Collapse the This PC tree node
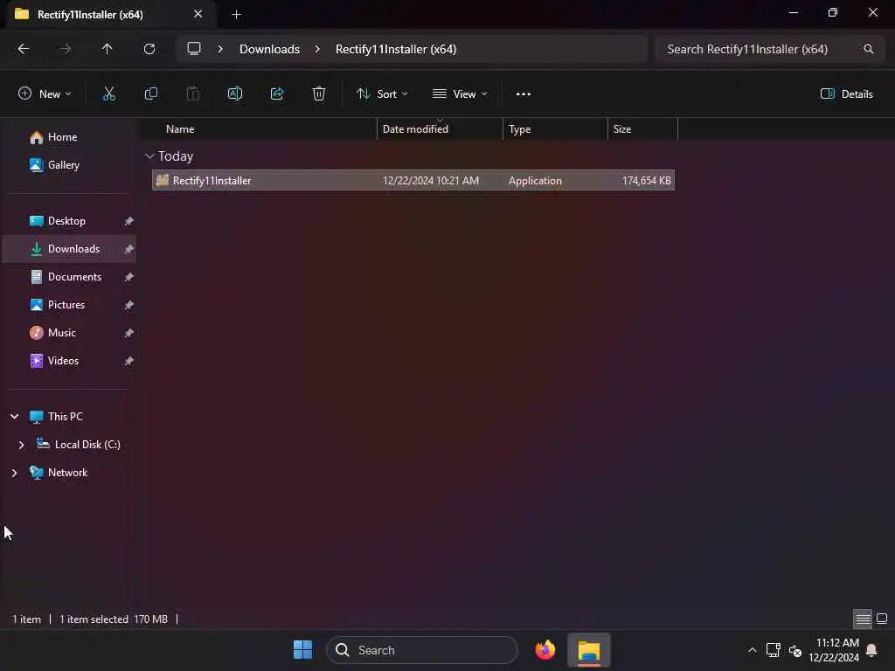The height and width of the screenshot is (671, 895). click(x=14, y=417)
